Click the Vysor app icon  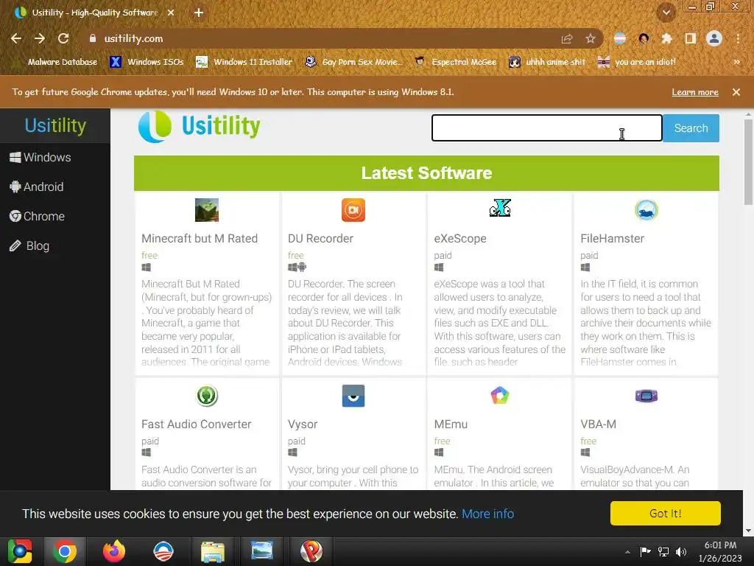(353, 396)
